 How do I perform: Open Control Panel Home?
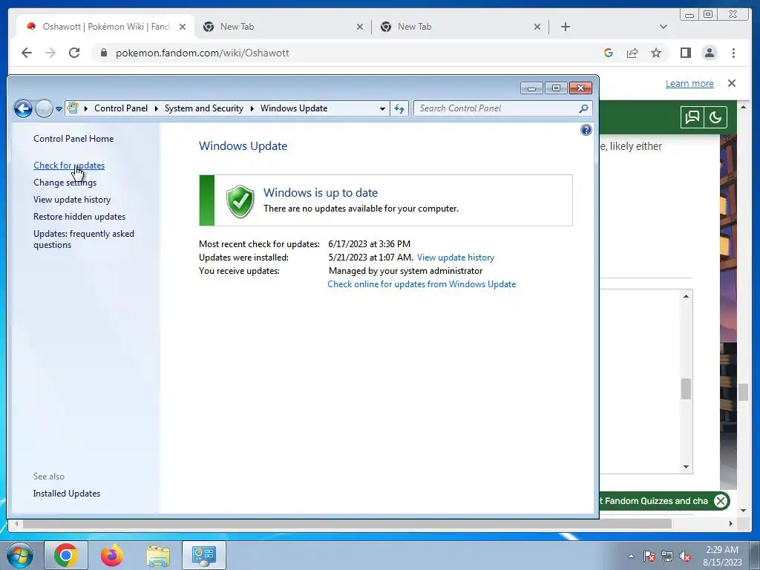point(73,139)
